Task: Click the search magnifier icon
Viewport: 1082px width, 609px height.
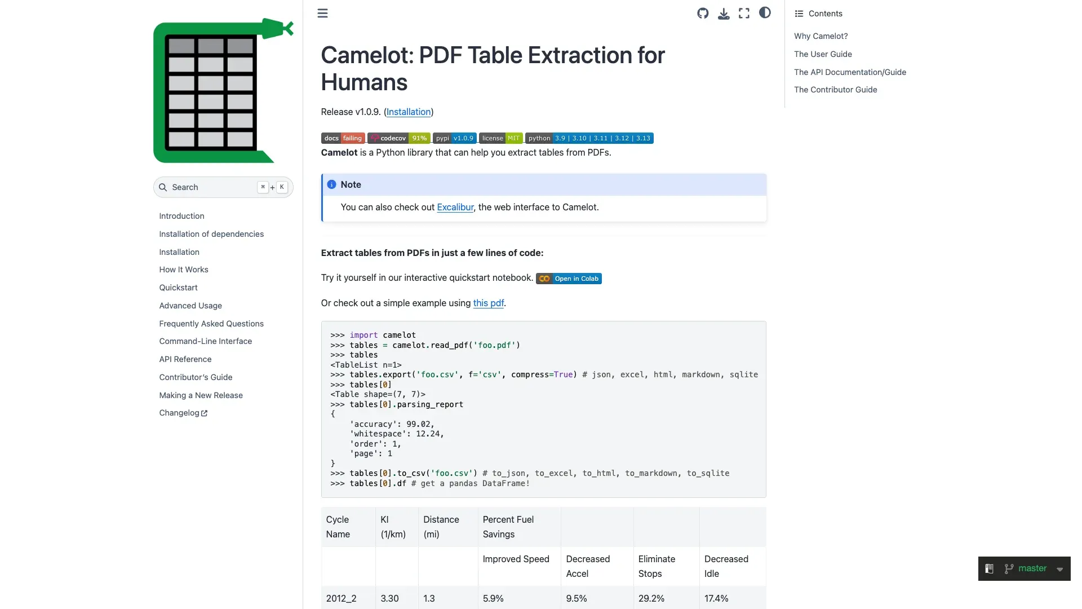Action: pos(163,187)
